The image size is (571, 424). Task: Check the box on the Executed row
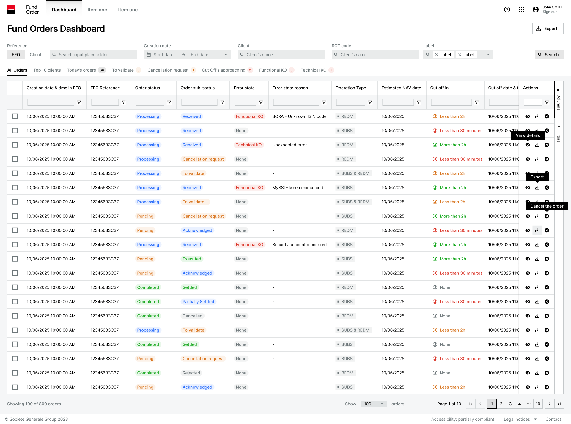click(15, 259)
